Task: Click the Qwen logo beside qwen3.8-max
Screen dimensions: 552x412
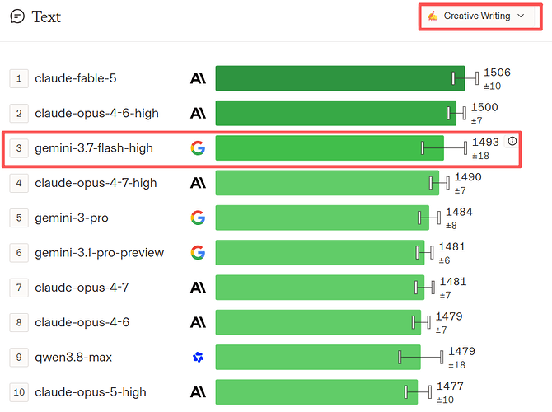Action: tap(198, 357)
